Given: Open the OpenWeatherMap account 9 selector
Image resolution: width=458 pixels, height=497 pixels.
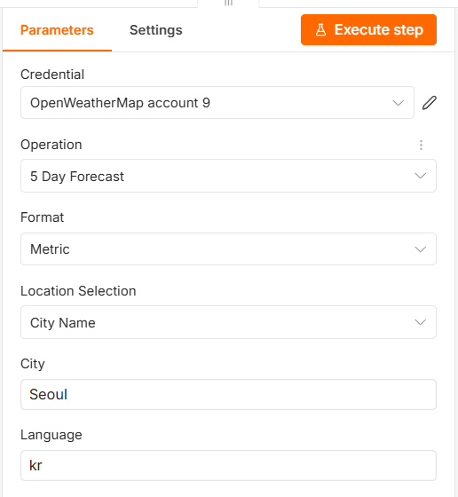Looking at the screenshot, I should [x=217, y=103].
